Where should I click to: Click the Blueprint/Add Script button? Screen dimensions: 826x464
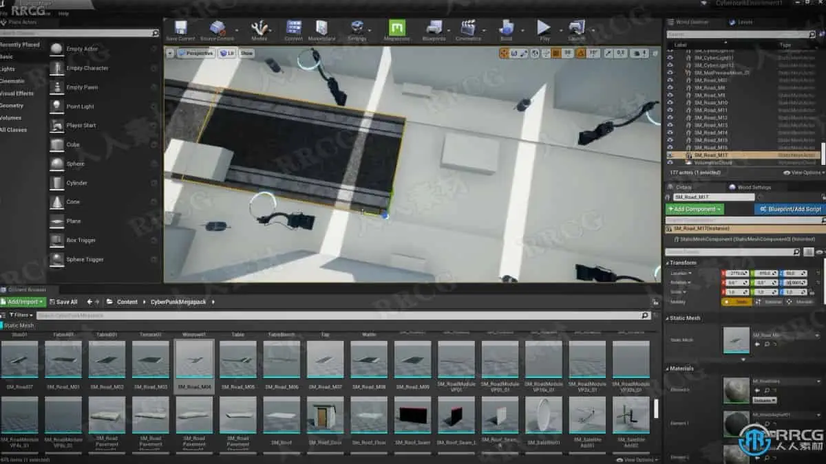(790, 209)
